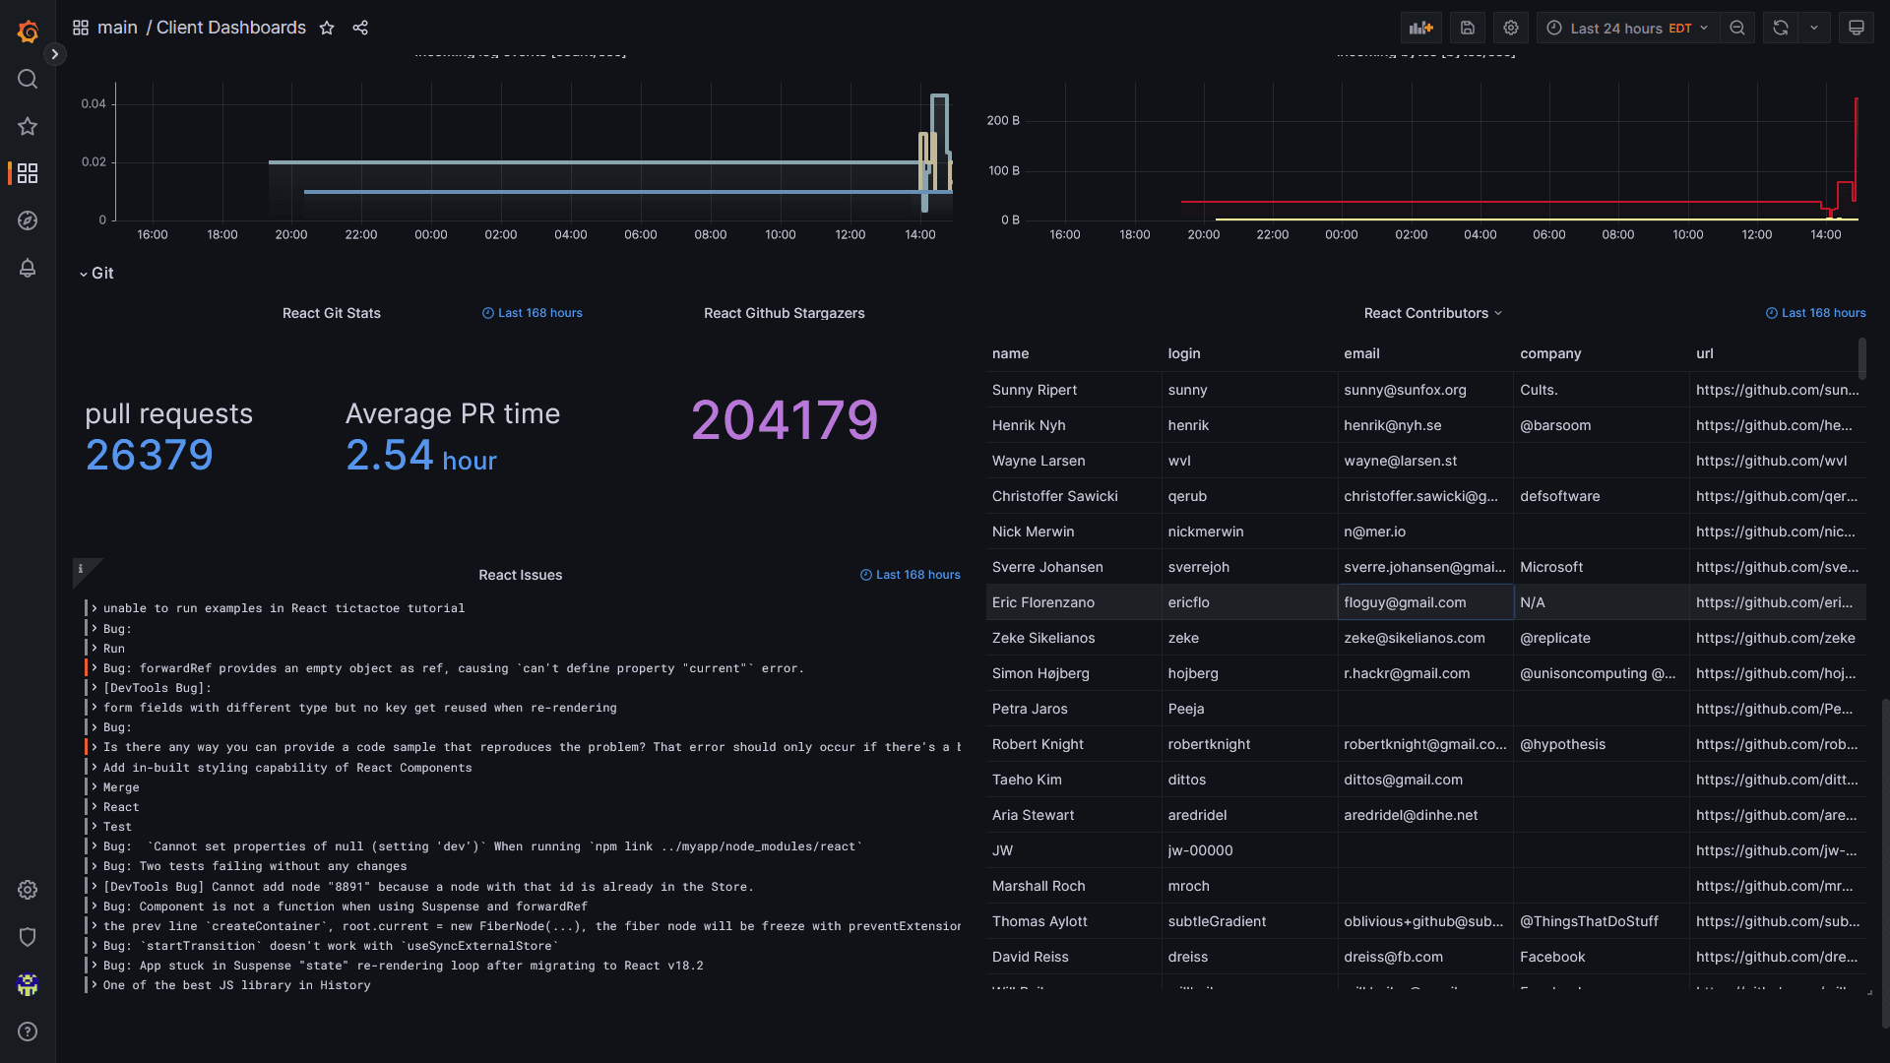
Task: Click the Add panel icon
Action: (x=1420, y=28)
